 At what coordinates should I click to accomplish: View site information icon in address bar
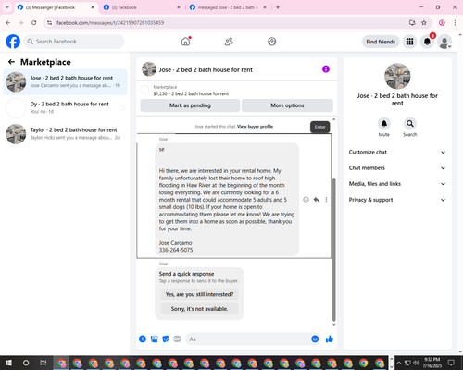(x=49, y=23)
